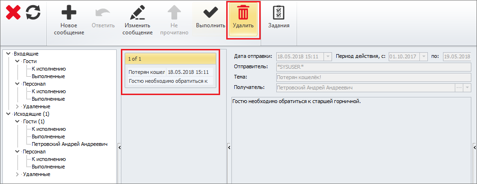This screenshot has width=477, height=184.
Task: Open Дата отправки dropdown arrow
Action: (x=328, y=56)
